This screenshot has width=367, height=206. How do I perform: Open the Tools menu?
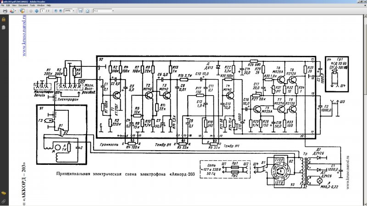tap(32, 5)
